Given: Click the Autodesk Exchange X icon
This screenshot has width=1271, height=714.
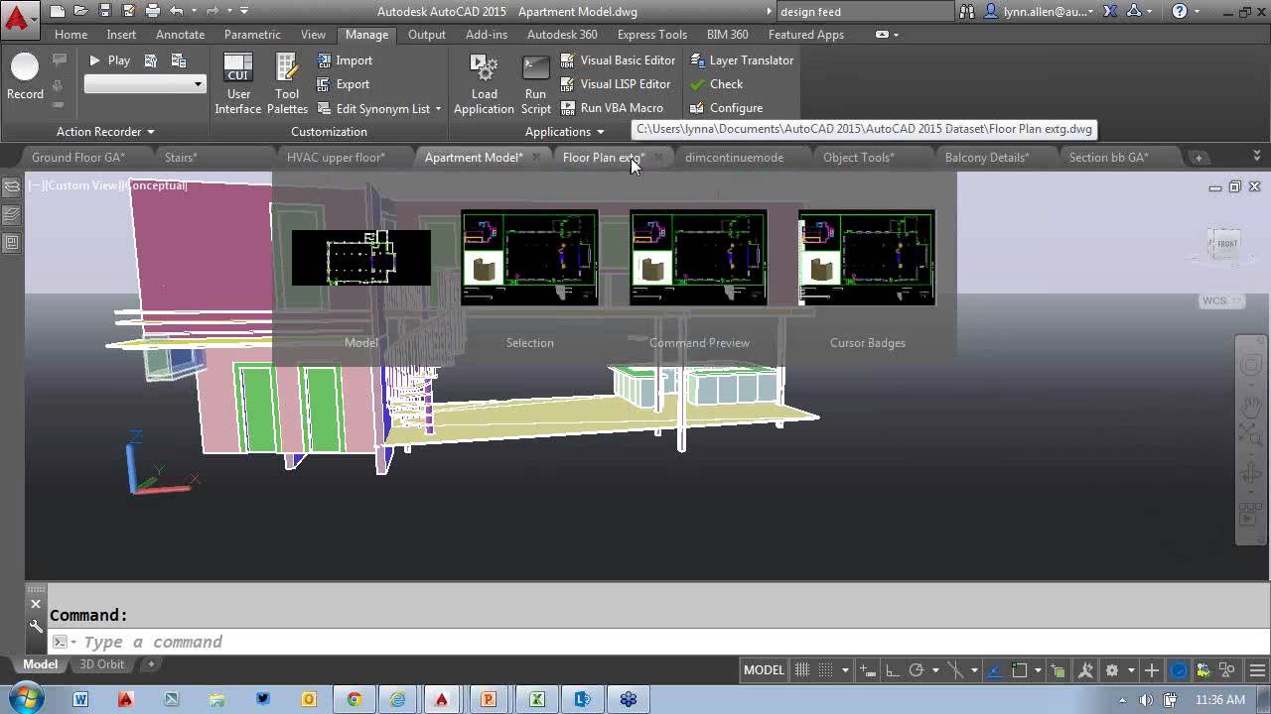Looking at the screenshot, I should pyautogui.click(x=1110, y=12).
